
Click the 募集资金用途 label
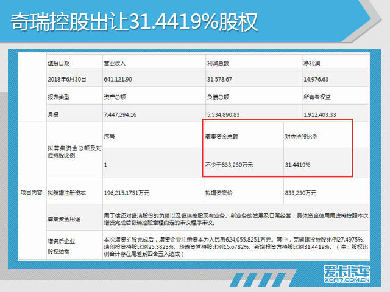(64, 219)
